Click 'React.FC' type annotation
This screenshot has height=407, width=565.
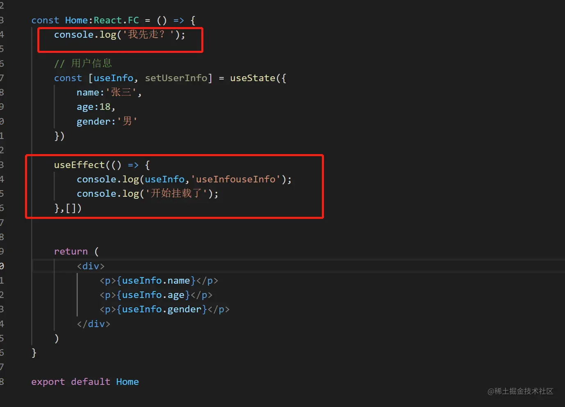[x=116, y=20]
